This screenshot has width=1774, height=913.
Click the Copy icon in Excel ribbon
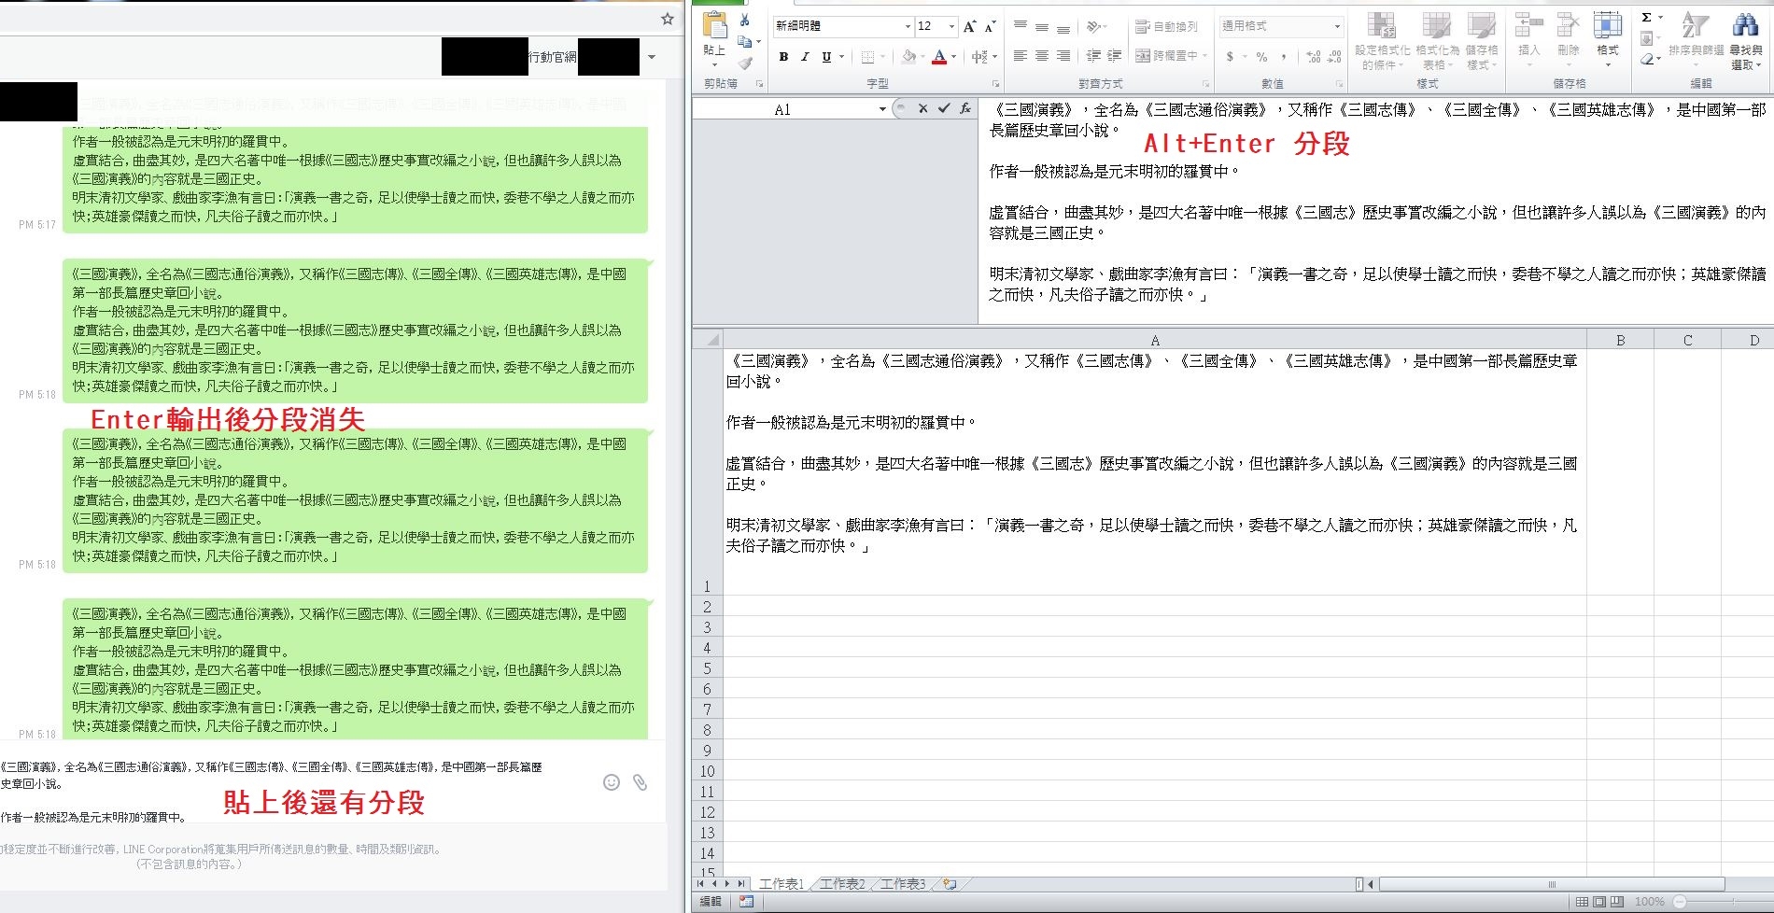coord(744,42)
